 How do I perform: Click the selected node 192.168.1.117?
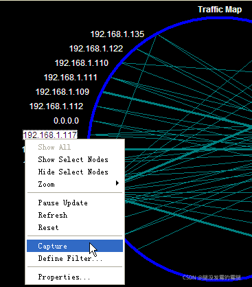[x=50, y=135]
